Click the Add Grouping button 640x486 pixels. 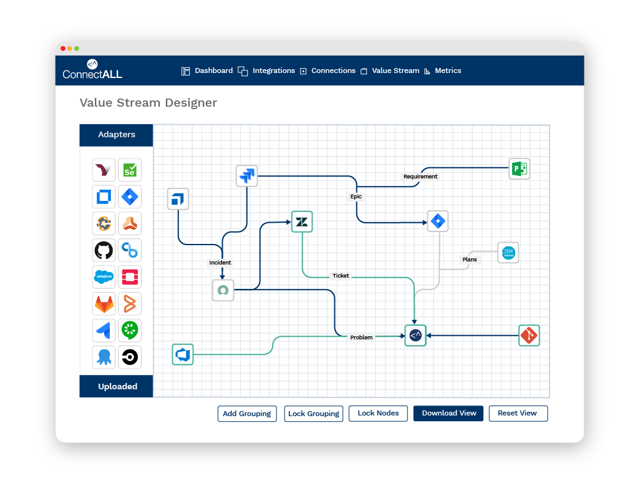pyautogui.click(x=247, y=414)
